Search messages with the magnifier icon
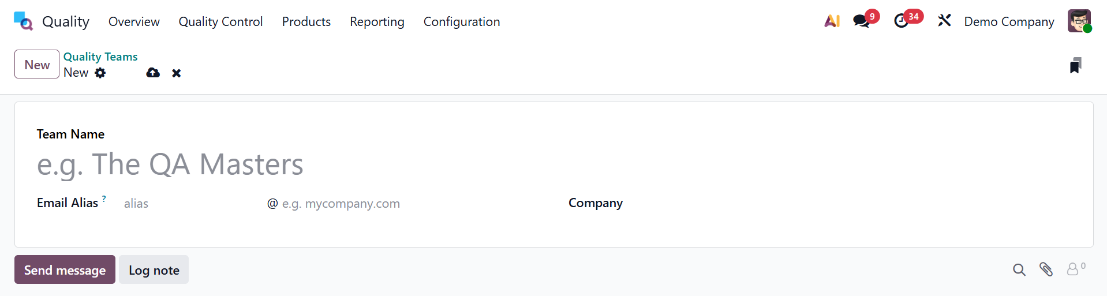The width and height of the screenshot is (1107, 296). 1019,269
